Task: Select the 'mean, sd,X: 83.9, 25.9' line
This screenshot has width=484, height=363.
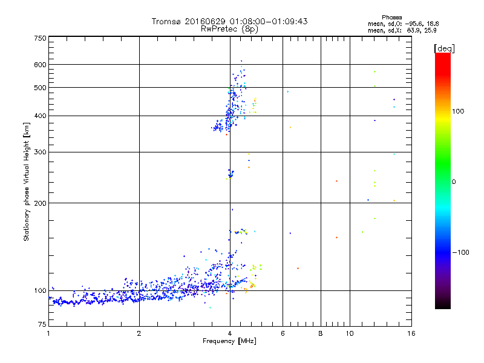Action: tap(402, 31)
